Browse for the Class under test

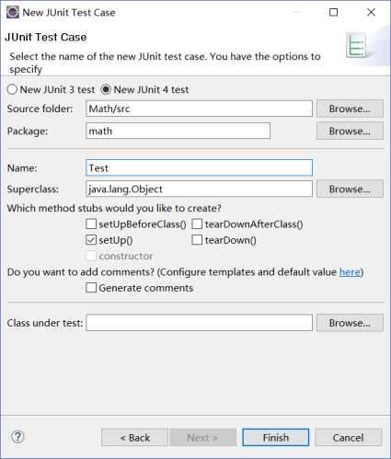(350, 323)
